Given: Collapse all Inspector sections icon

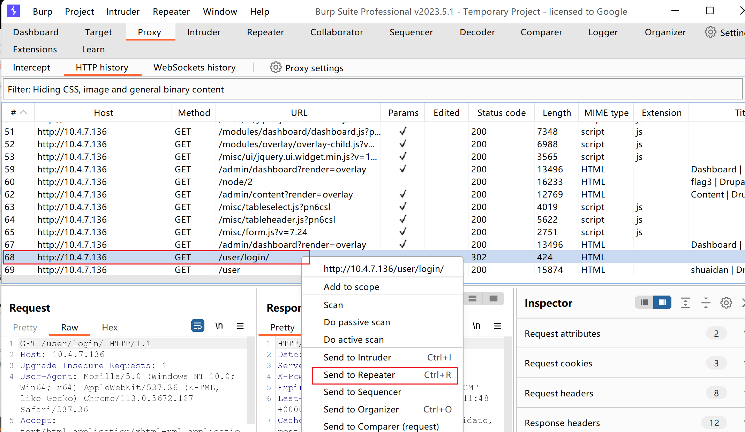Looking at the screenshot, I should 706,303.
